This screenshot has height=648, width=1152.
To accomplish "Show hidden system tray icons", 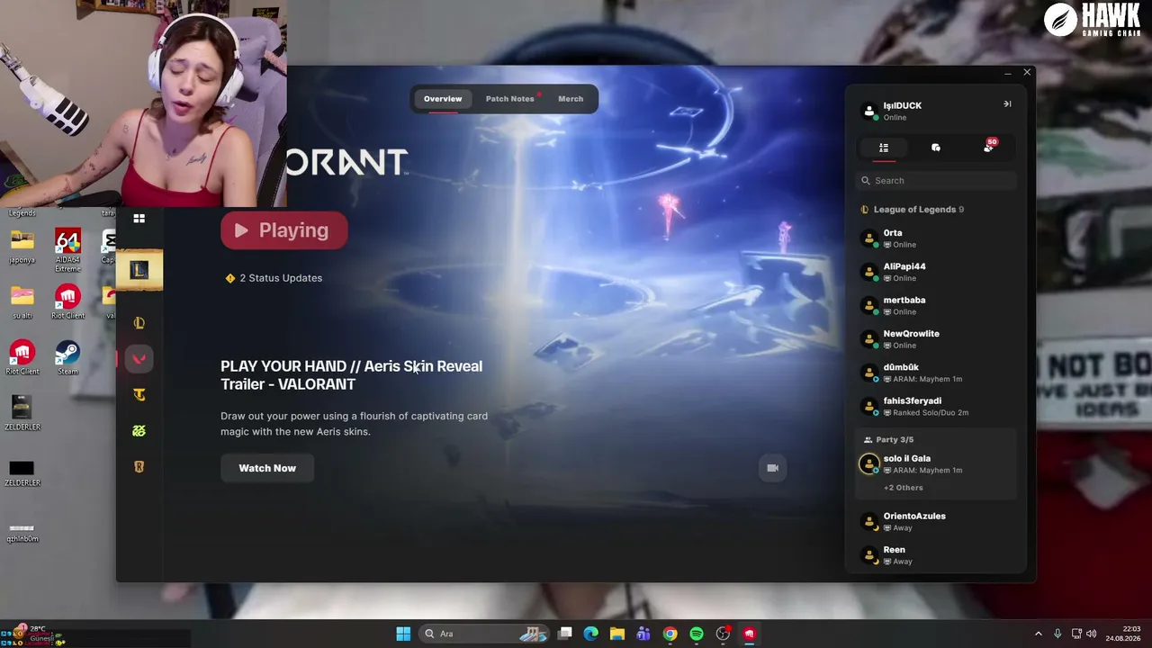I will coord(1038,634).
